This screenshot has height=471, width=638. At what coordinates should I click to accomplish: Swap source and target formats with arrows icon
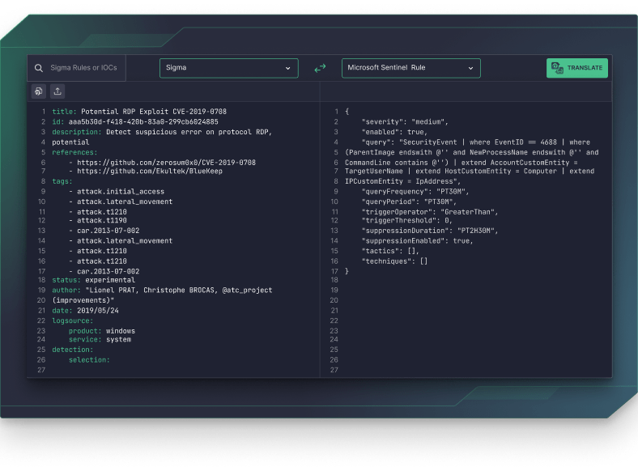[x=320, y=69]
